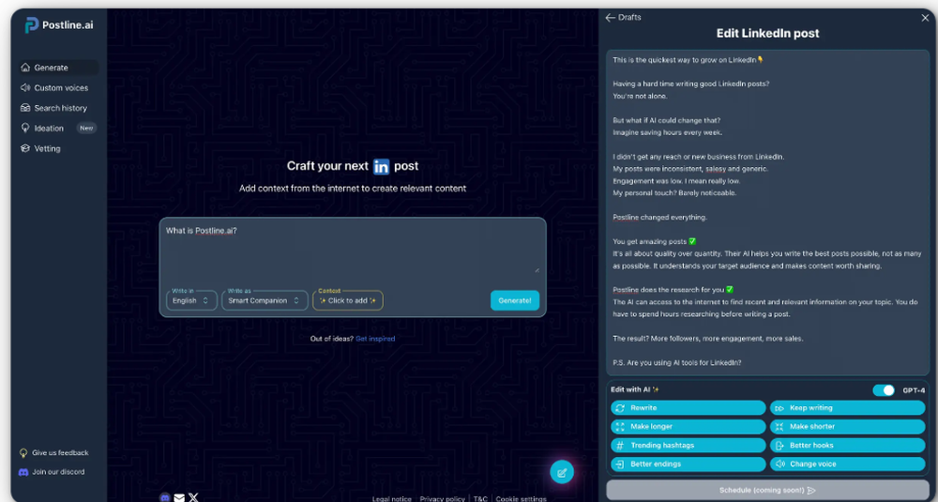Click the "Postline changed everything." line
938x502 pixels.
tap(659, 217)
